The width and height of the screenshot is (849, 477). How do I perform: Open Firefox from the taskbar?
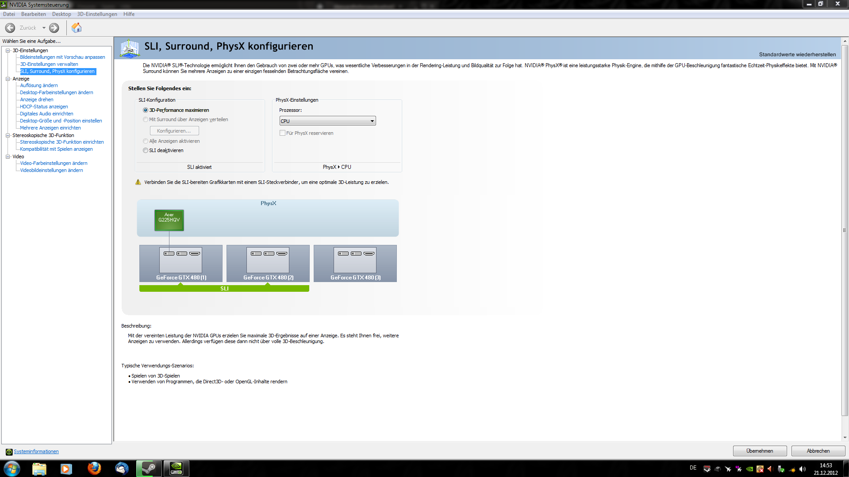pos(94,469)
